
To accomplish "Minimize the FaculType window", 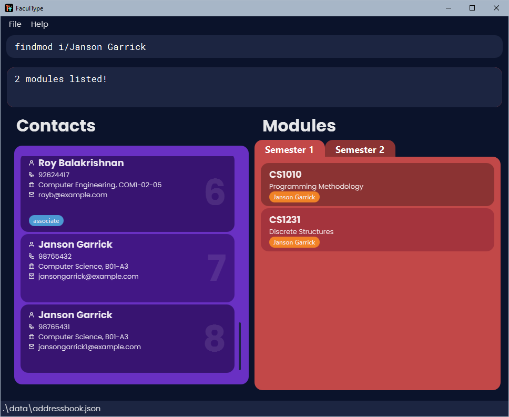I will 449,8.
